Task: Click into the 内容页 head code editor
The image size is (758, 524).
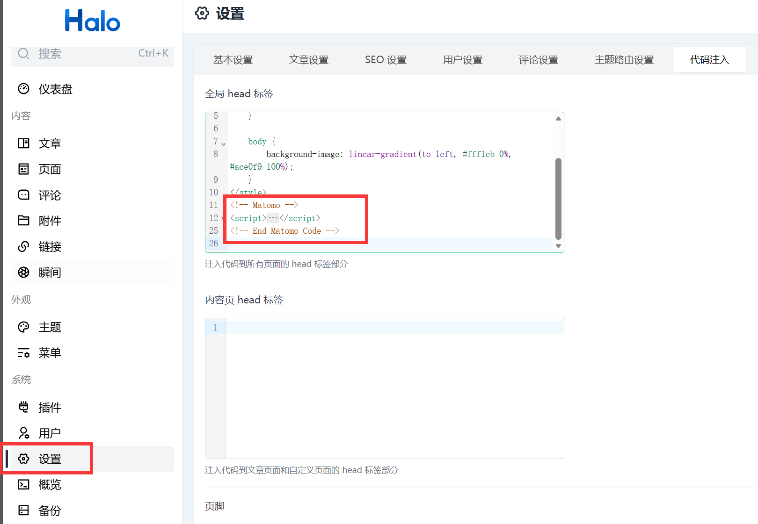Action: pos(394,388)
